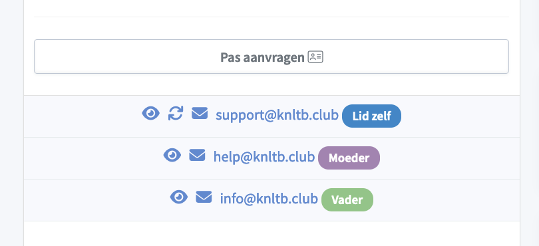The height and width of the screenshot is (246, 539).
Task: Toggle the eye icon beside info@knltb.club
Action: (179, 197)
